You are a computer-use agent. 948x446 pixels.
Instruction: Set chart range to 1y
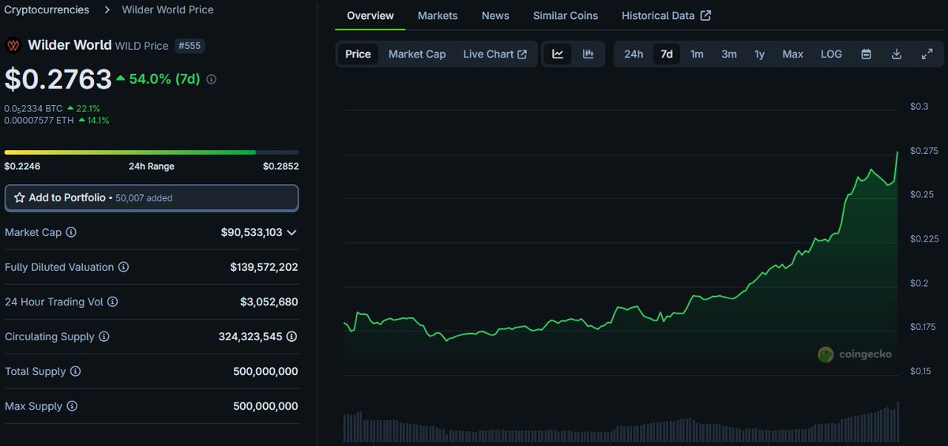point(759,54)
